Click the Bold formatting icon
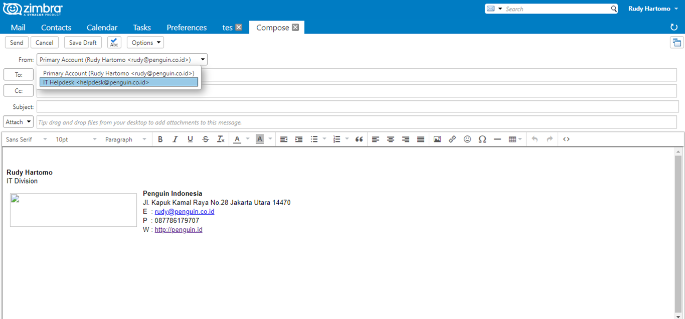This screenshot has height=319, width=685. tap(160, 139)
